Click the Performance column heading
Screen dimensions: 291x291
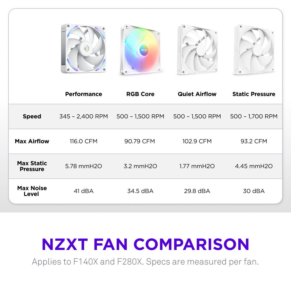(84, 94)
